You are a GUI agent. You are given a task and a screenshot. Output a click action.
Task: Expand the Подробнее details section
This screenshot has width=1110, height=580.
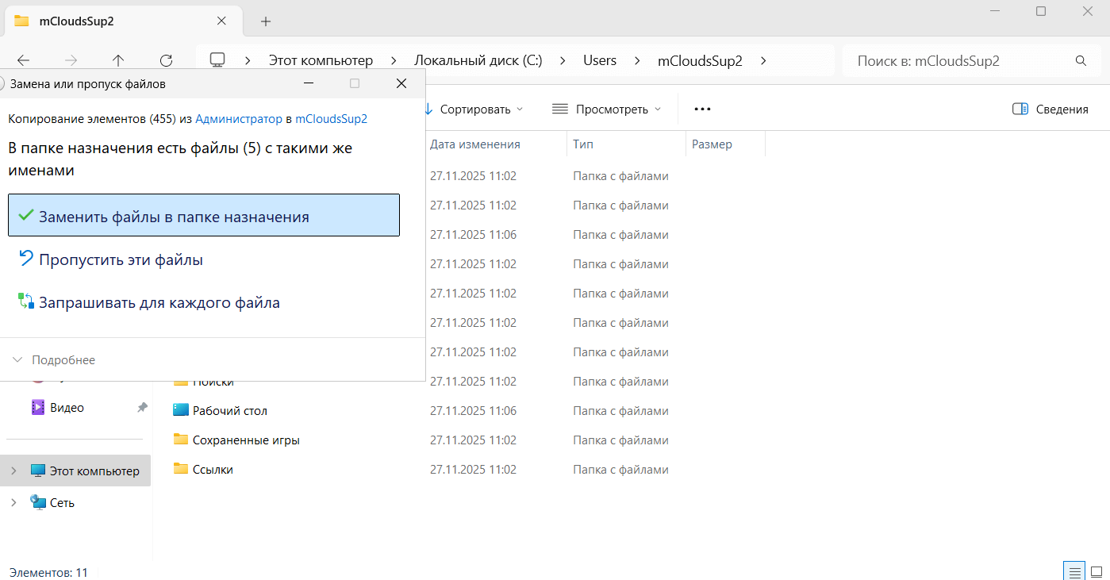[x=54, y=360]
